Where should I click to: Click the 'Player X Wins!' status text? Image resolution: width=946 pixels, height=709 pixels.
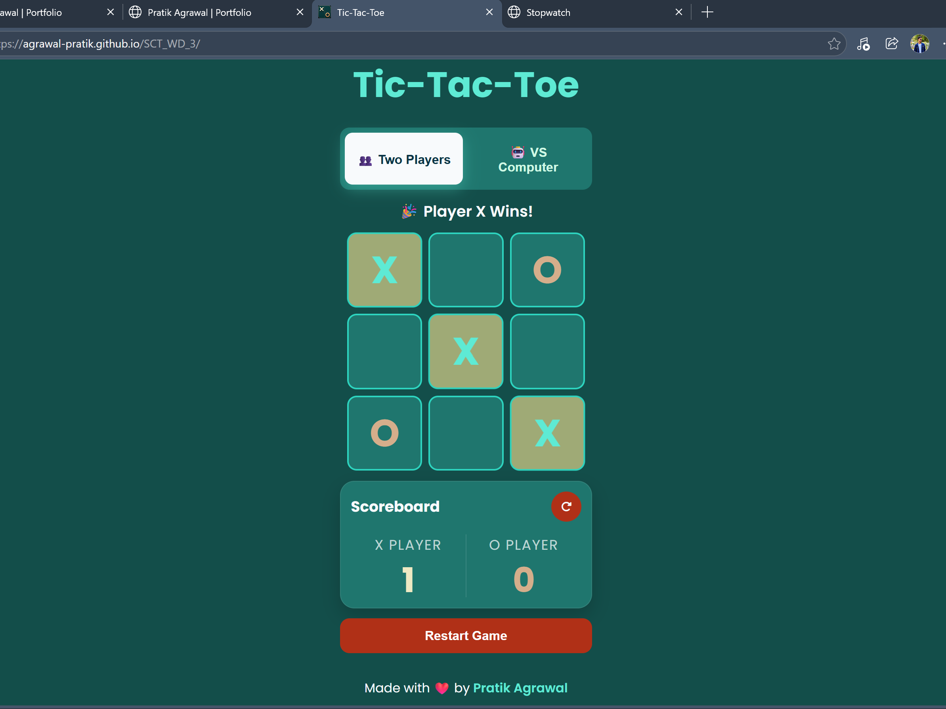click(x=478, y=211)
